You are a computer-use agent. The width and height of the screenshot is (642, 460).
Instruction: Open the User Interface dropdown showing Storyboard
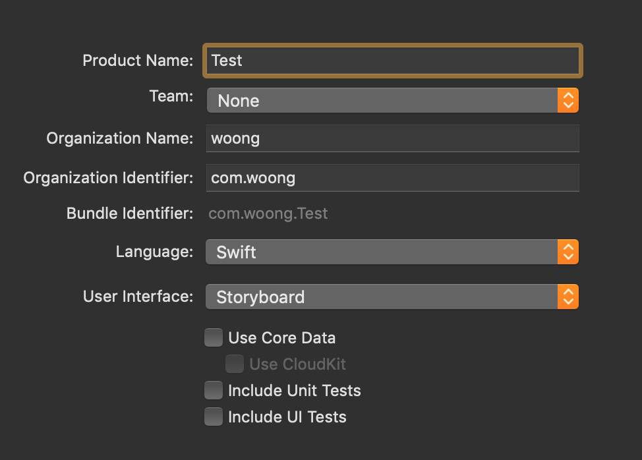[382, 297]
